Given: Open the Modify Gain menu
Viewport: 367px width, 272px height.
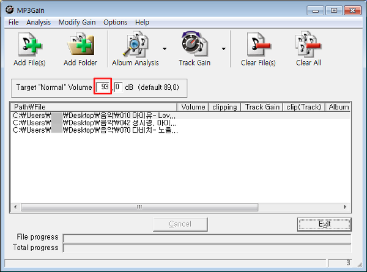Looking at the screenshot, I should coord(77,22).
